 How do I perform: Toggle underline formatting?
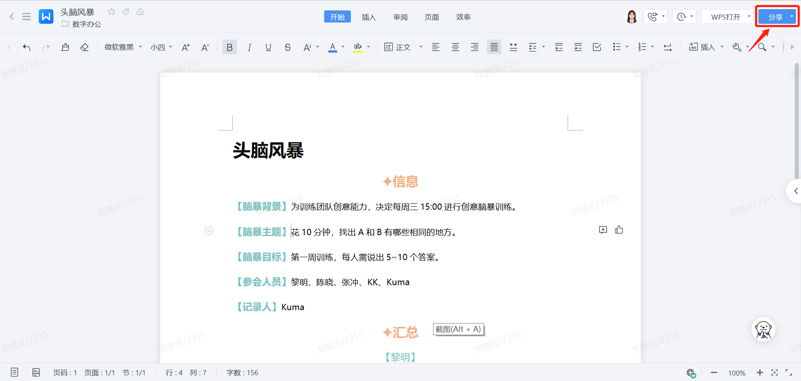click(268, 47)
